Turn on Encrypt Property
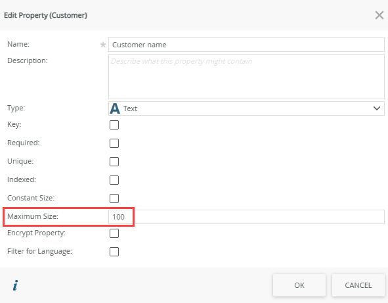Screen dimensions: 388x303 (x=114, y=233)
